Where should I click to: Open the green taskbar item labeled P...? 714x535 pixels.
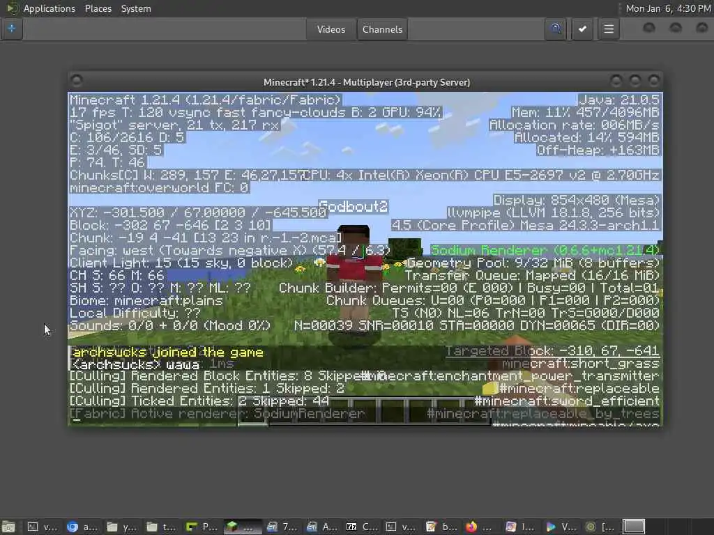point(202,527)
